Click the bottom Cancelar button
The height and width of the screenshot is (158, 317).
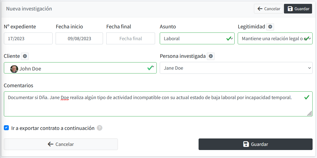coord(61,144)
